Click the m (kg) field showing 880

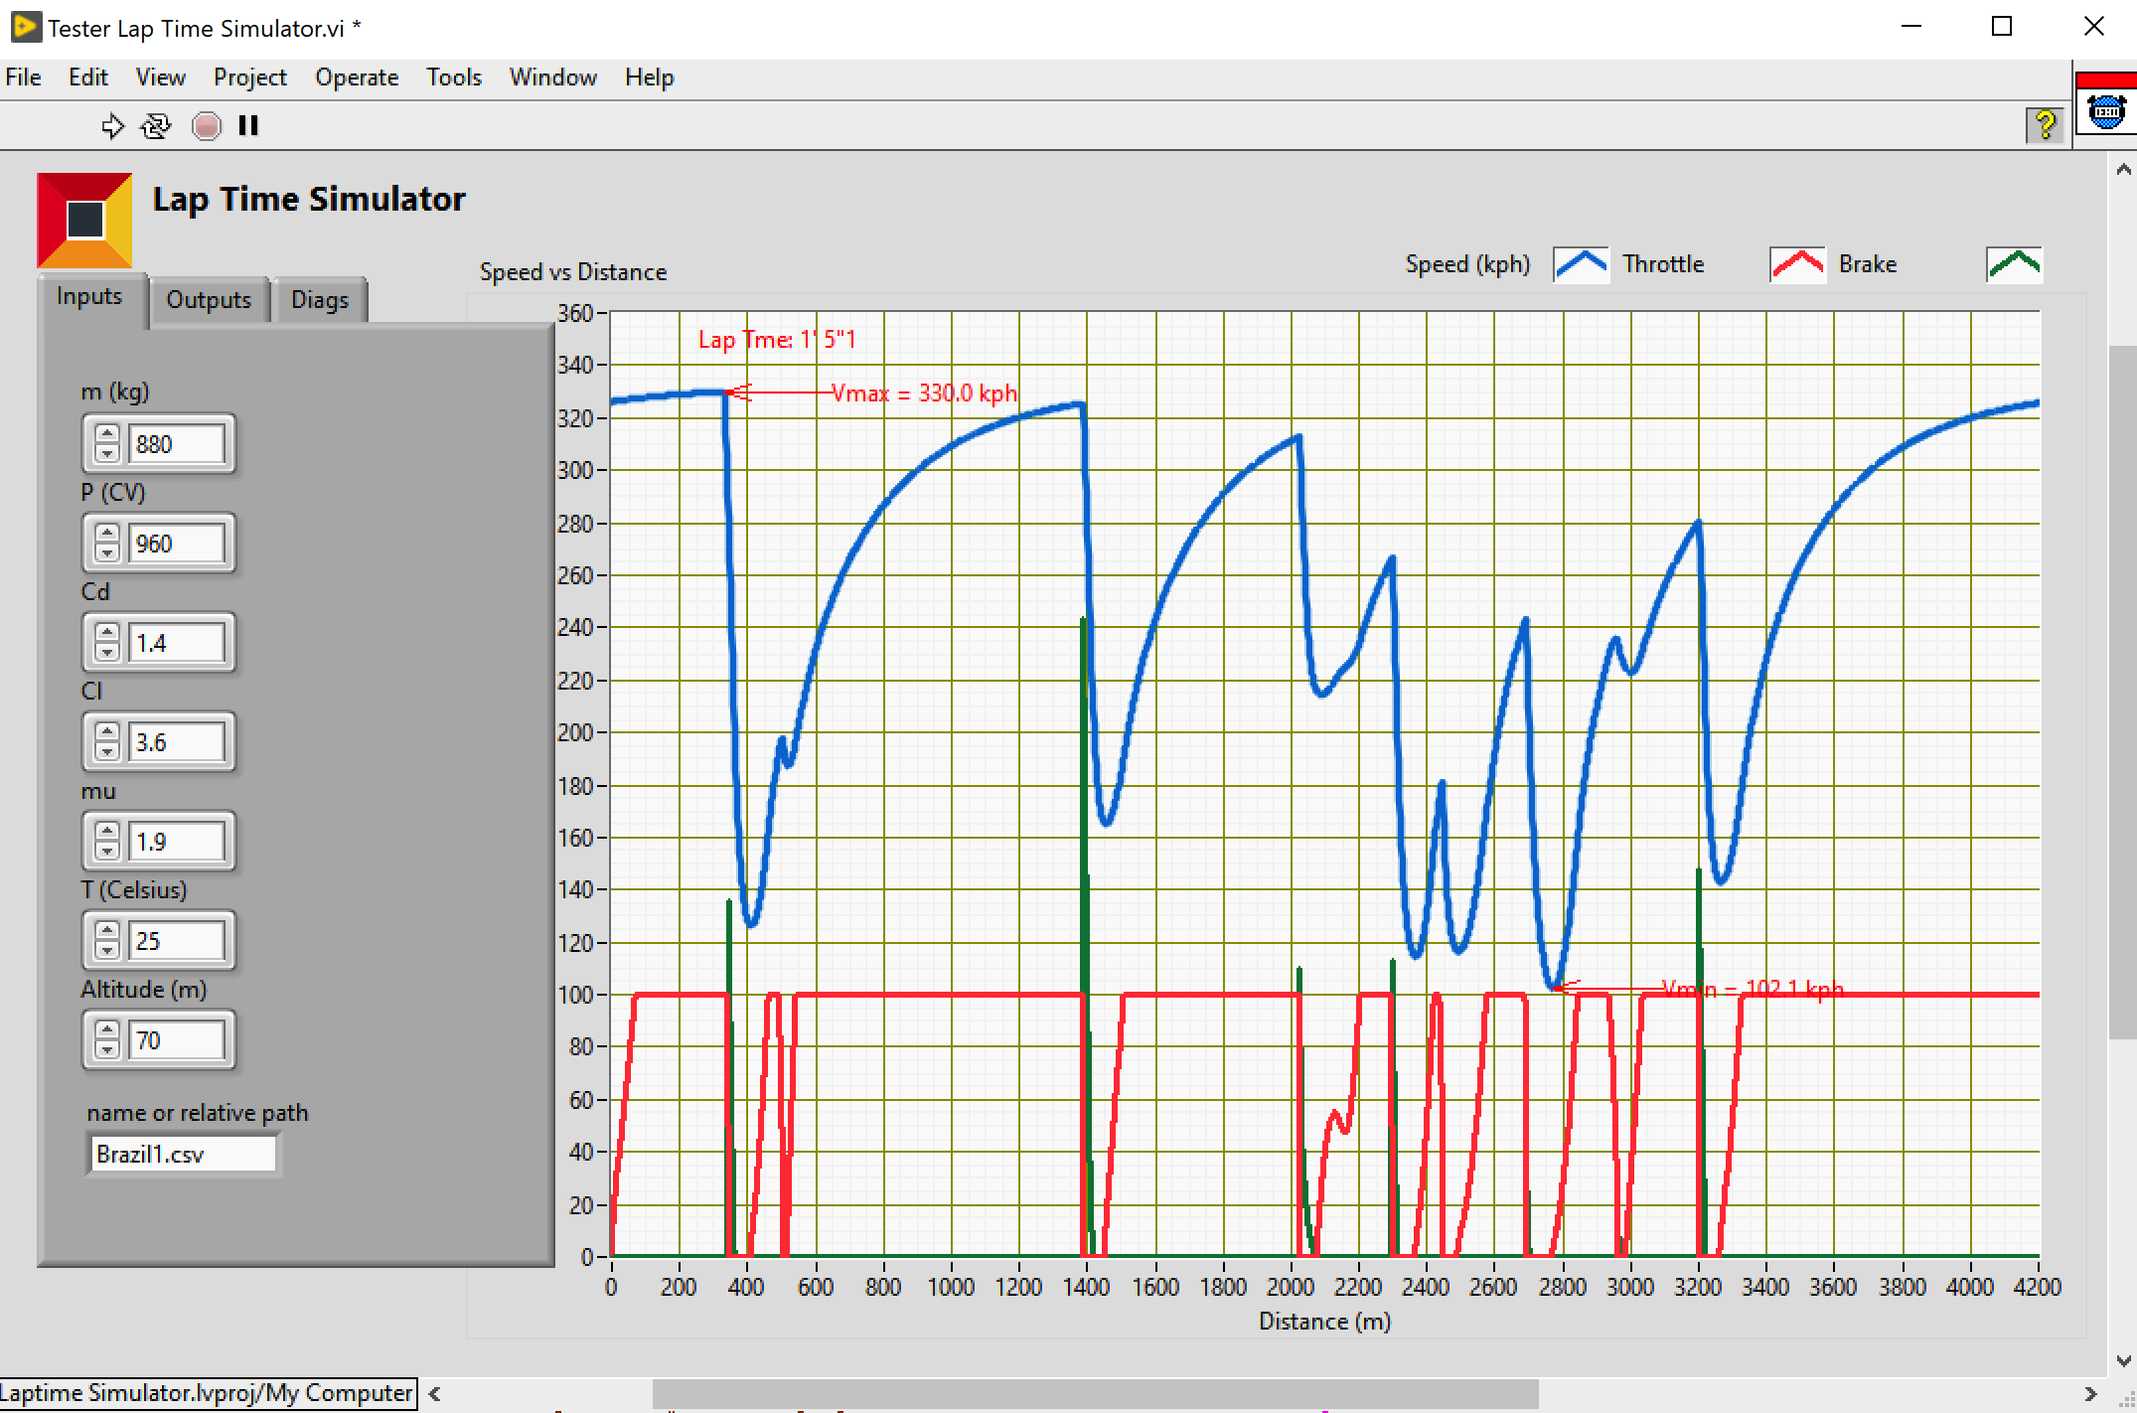coord(177,444)
